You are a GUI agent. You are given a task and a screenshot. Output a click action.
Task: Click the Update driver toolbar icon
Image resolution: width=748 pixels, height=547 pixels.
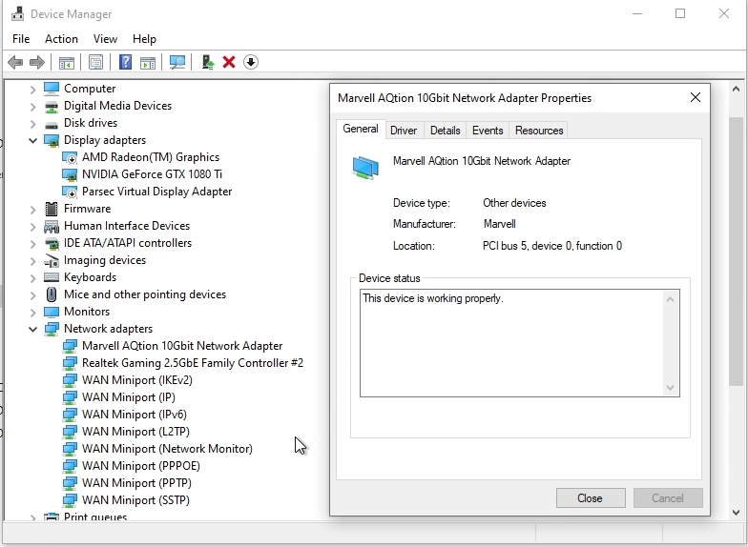click(208, 63)
